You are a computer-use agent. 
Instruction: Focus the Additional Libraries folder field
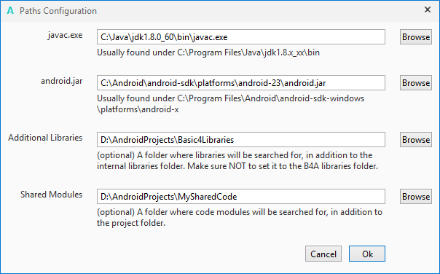point(241,139)
